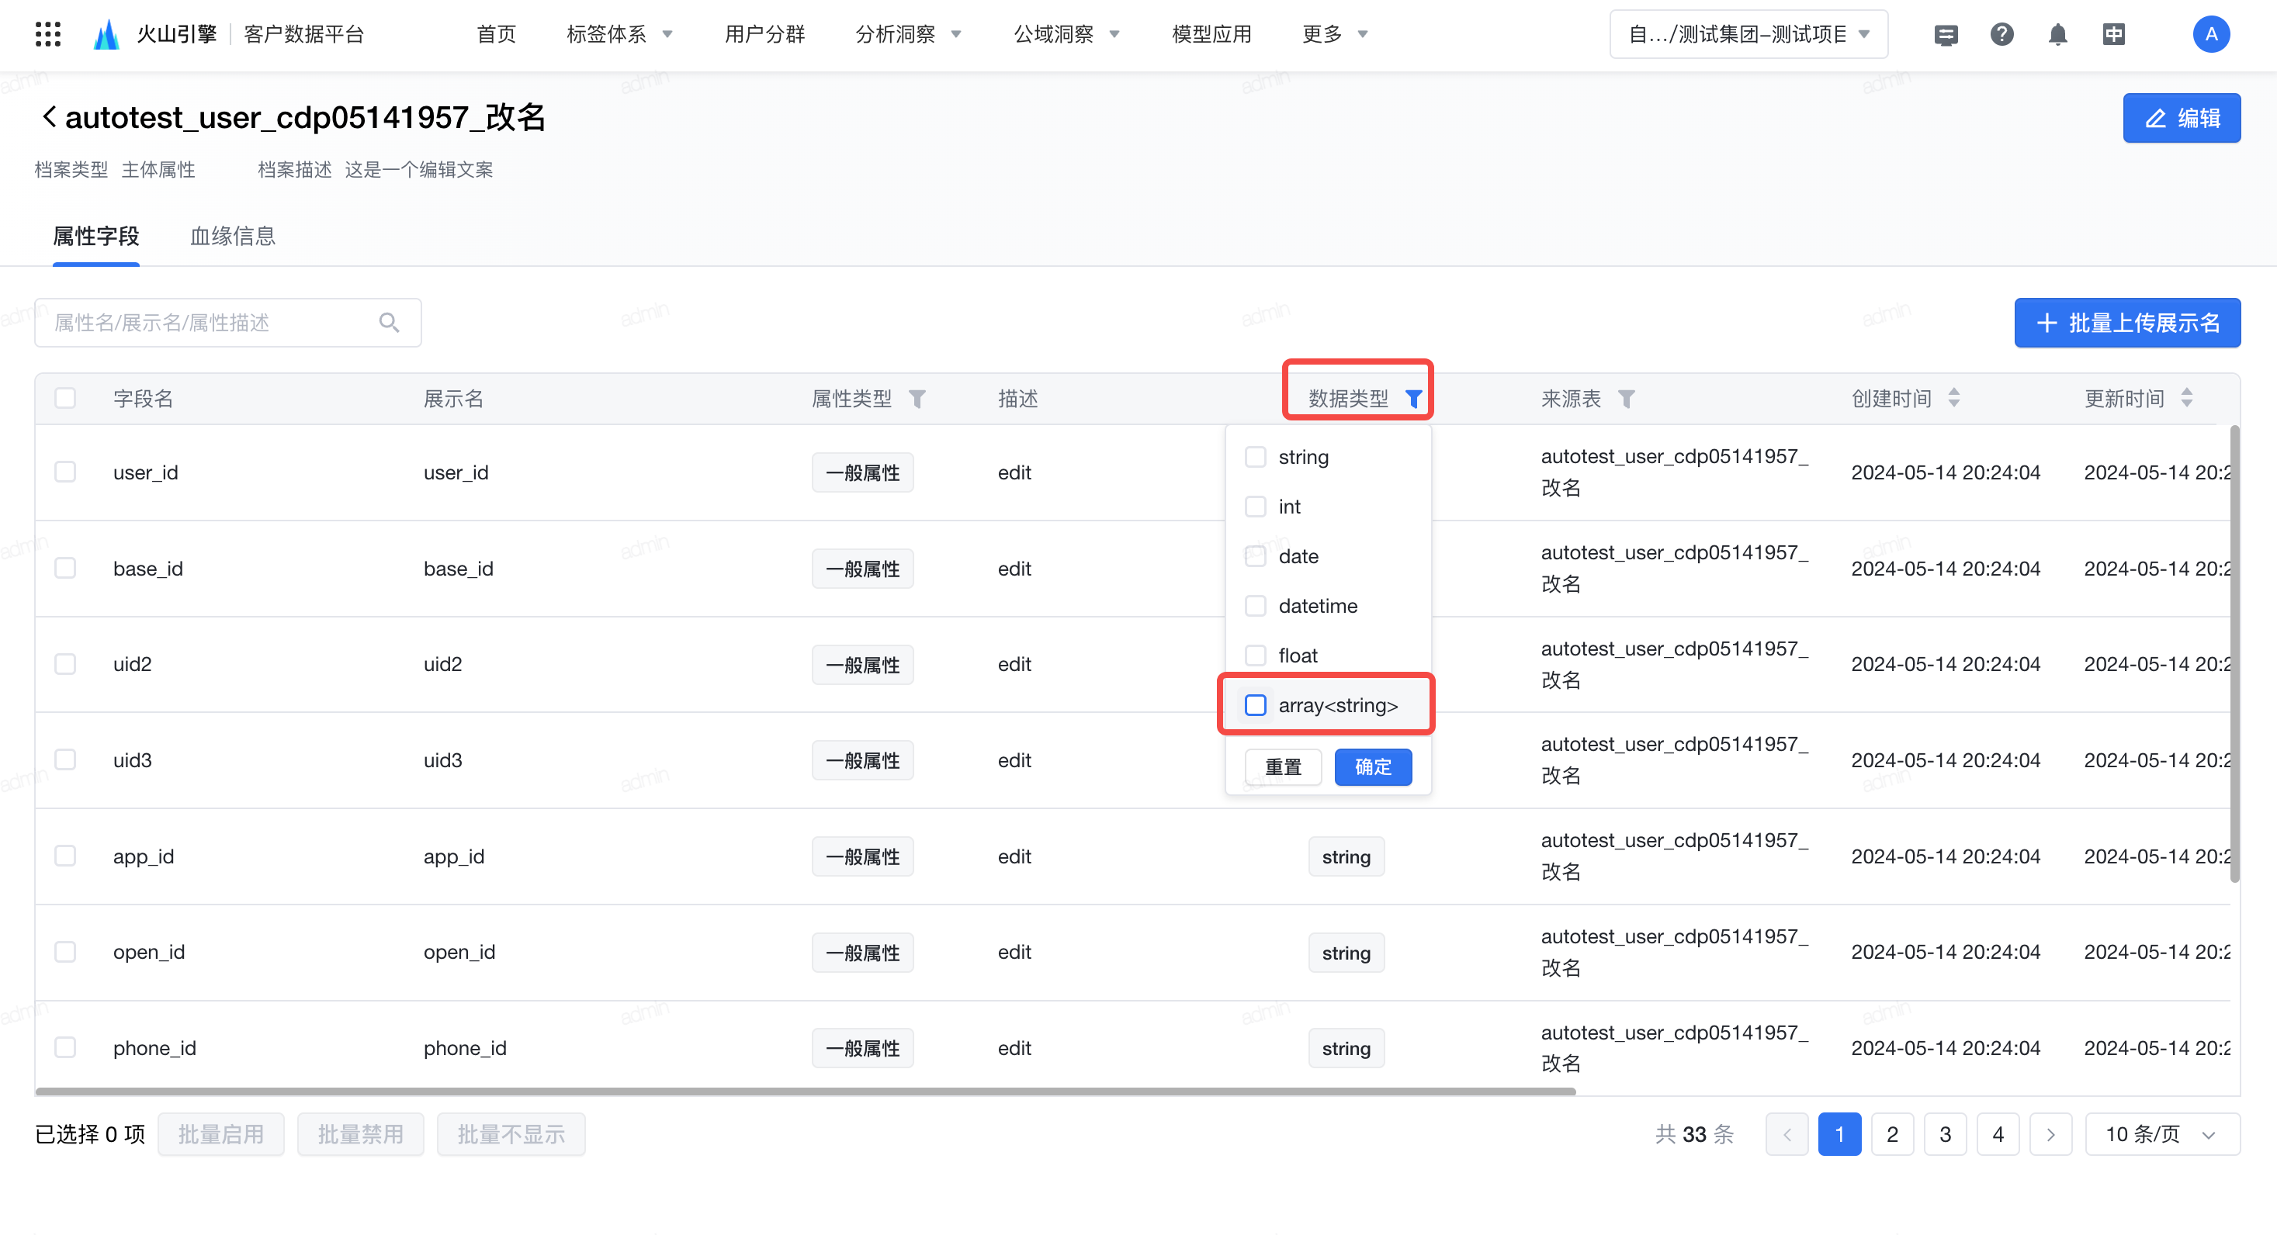The width and height of the screenshot is (2277, 1235).
Task: Select the user_id row checkbox
Action: point(65,472)
